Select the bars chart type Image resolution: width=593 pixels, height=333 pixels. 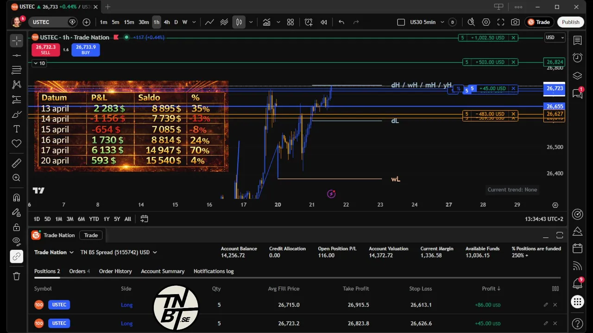click(x=239, y=22)
